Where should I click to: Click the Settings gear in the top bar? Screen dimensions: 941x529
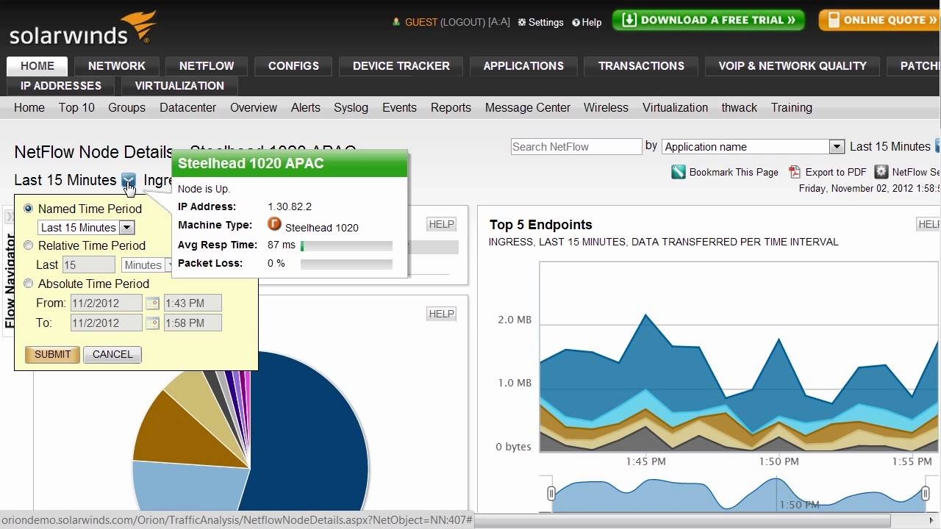520,22
